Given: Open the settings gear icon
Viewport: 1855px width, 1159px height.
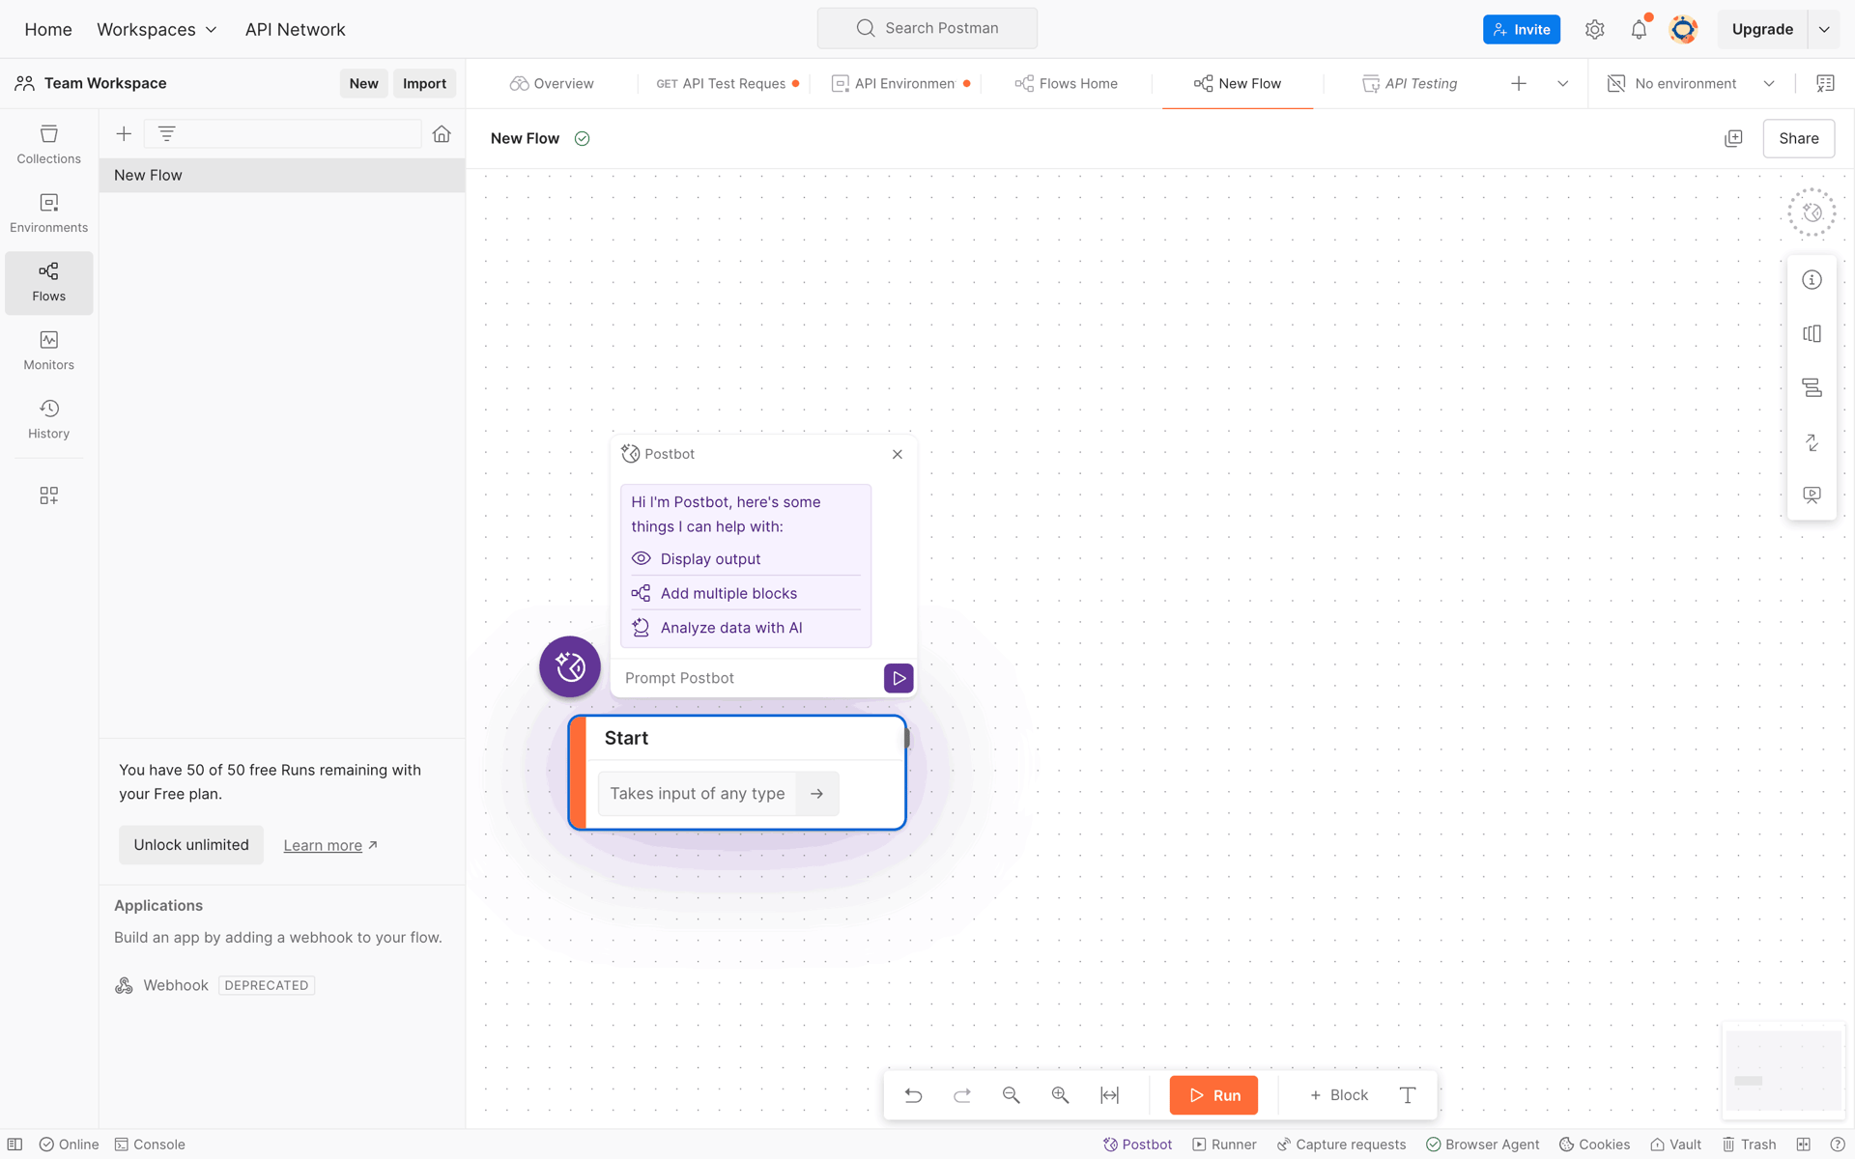Looking at the screenshot, I should point(1594,29).
